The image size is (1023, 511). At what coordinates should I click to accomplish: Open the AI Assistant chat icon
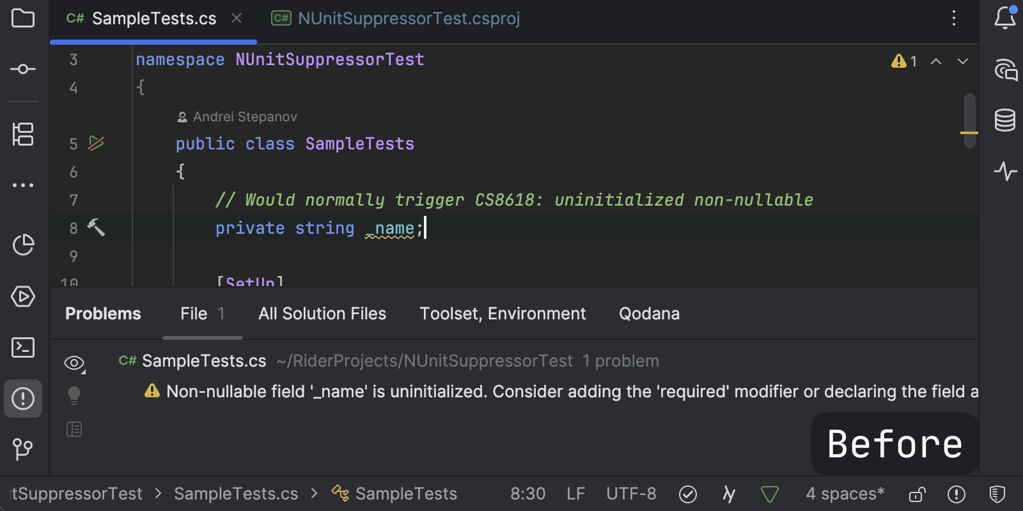pyautogui.click(x=1004, y=69)
